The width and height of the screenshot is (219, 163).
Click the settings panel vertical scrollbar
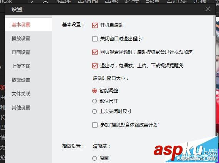(214, 26)
